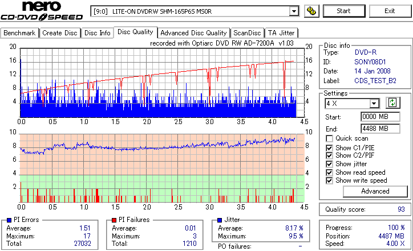Screen dimensions: 413x251
Task: Click the Start button
Action: [344, 11]
